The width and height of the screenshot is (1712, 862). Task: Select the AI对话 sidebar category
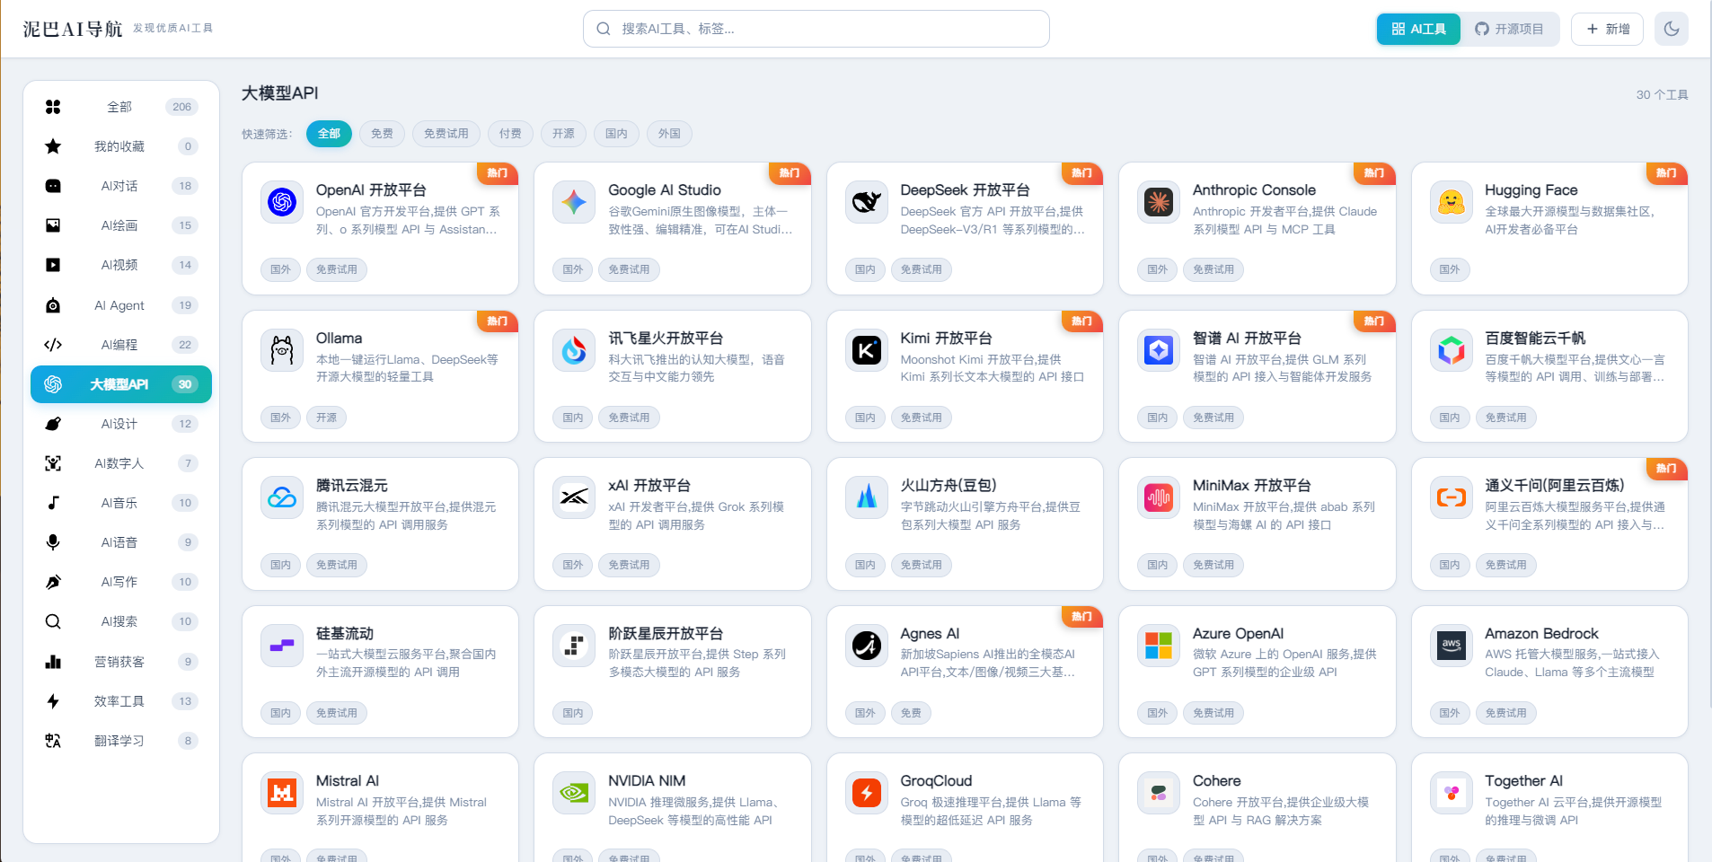point(121,186)
